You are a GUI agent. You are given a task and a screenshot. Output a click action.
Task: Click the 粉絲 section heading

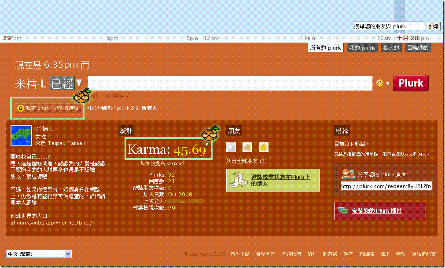click(342, 131)
